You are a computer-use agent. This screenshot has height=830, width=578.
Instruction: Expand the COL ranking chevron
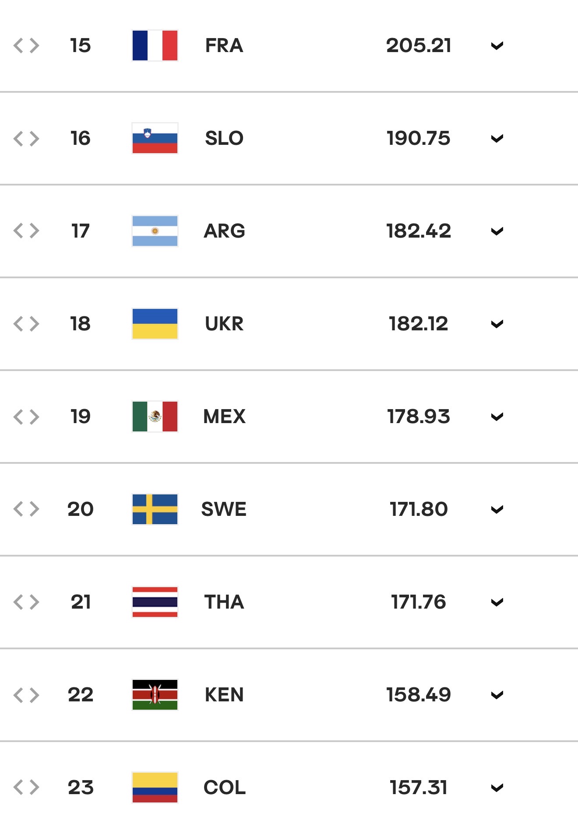point(497,788)
